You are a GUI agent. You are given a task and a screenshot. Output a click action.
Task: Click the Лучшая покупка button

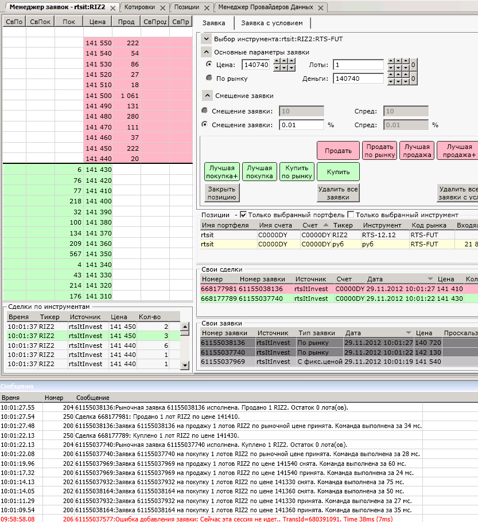click(x=260, y=172)
